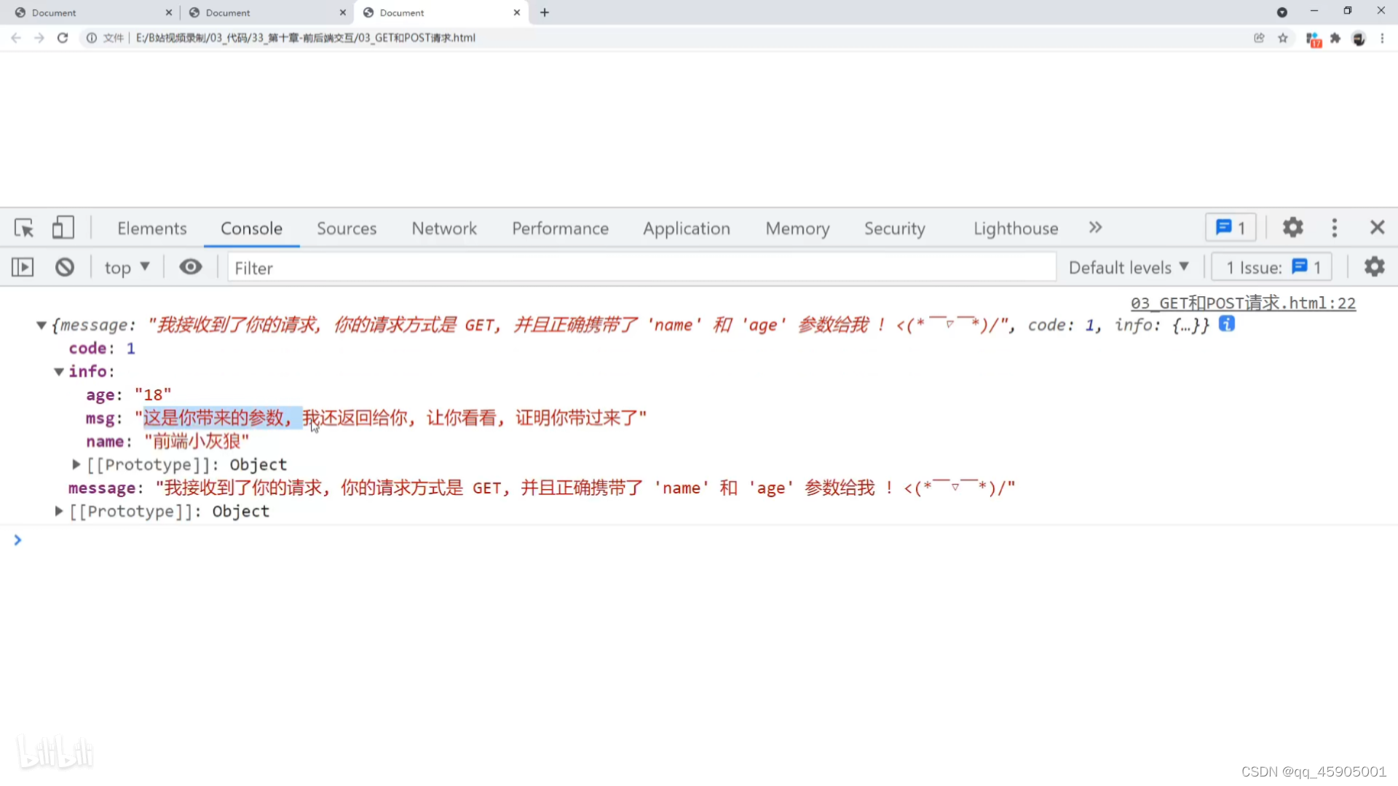1398x786 pixels.
Task: Bookmark the current page via star icon
Action: 1283,38
